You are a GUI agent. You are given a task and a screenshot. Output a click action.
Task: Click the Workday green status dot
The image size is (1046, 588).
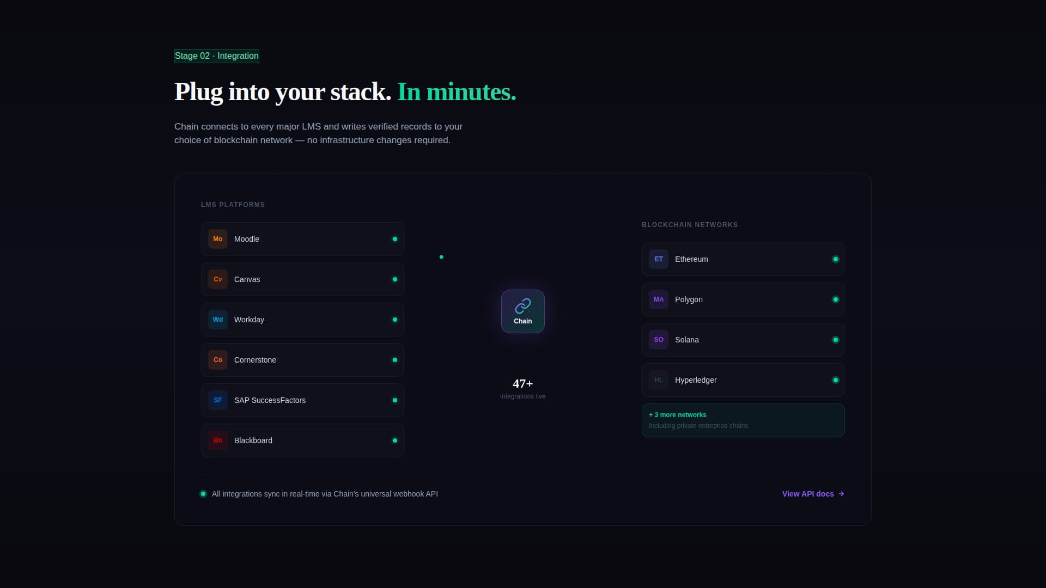tap(395, 320)
